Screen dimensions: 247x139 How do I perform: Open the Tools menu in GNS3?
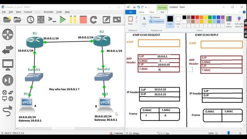(x=59, y=12)
